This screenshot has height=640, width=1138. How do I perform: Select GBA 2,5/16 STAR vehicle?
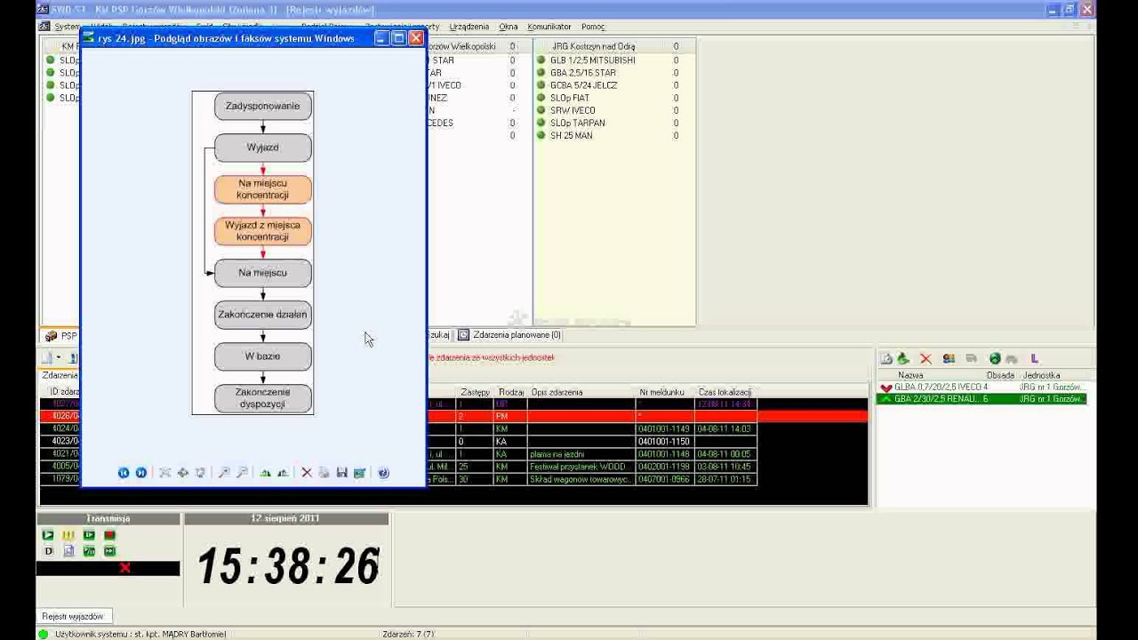point(582,73)
